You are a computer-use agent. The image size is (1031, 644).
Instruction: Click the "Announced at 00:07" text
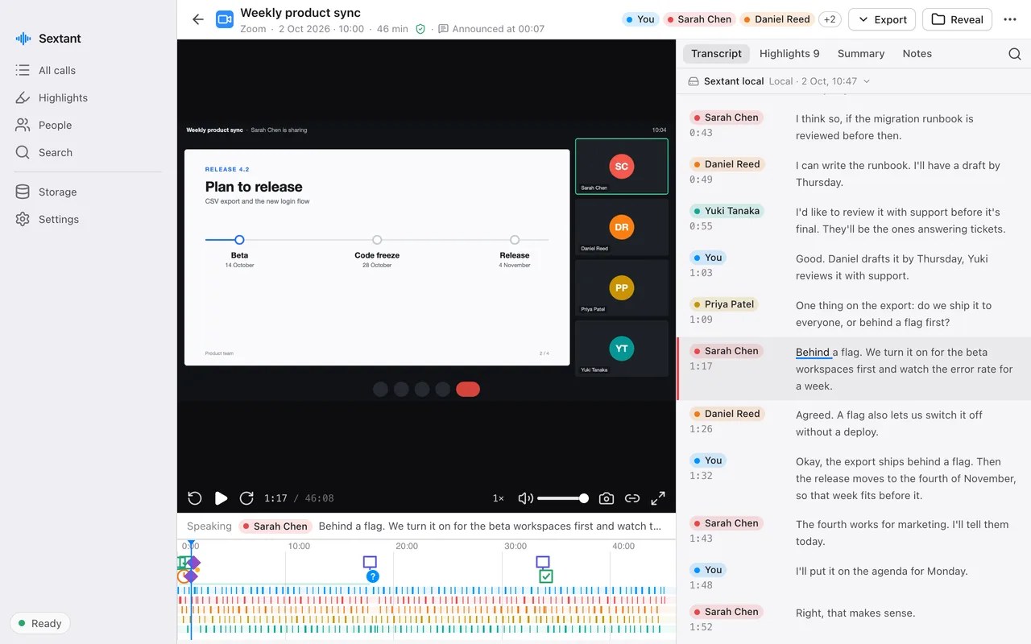[x=499, y=29]
